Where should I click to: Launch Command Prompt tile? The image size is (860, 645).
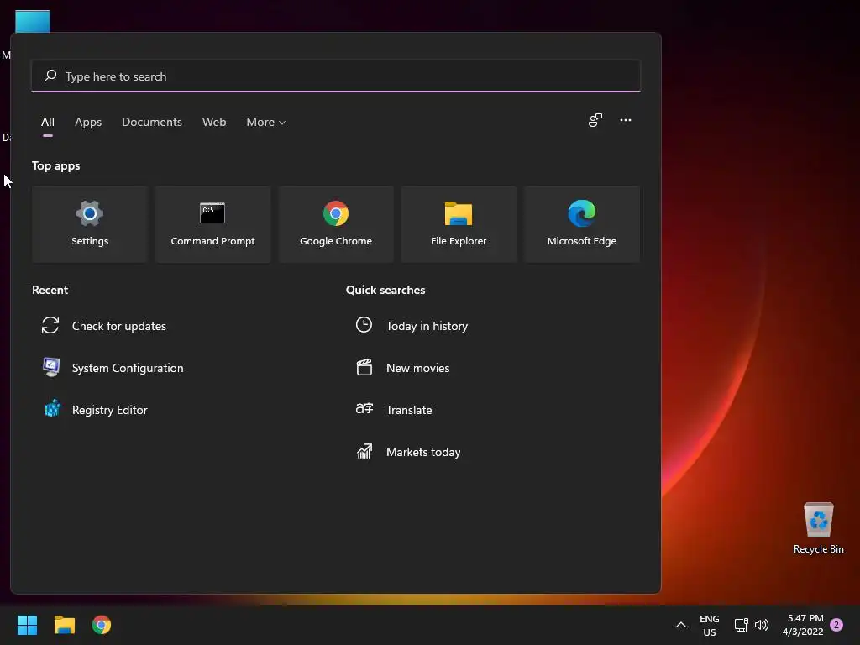pyautogui.click(x=212, y=223)
